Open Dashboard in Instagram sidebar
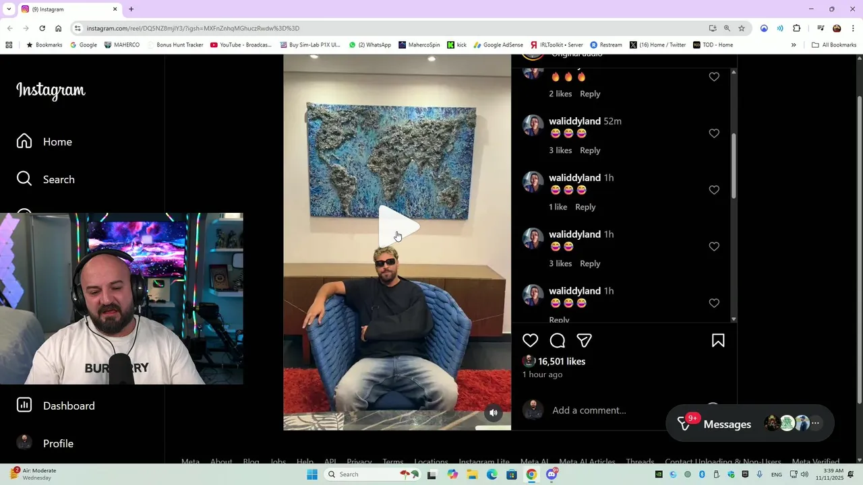Viewport: 863px width, 485px height. pos(56,406)
